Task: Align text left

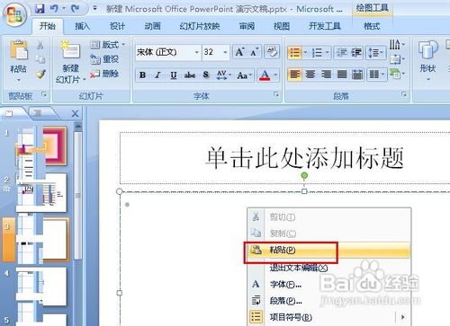Action: click(295, 75)
